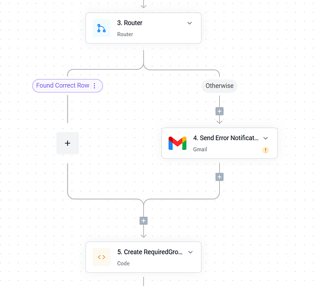Click the blue Router branch icon
The height and width of the screenshot is (286, 320).
click(x=101, y=28)
